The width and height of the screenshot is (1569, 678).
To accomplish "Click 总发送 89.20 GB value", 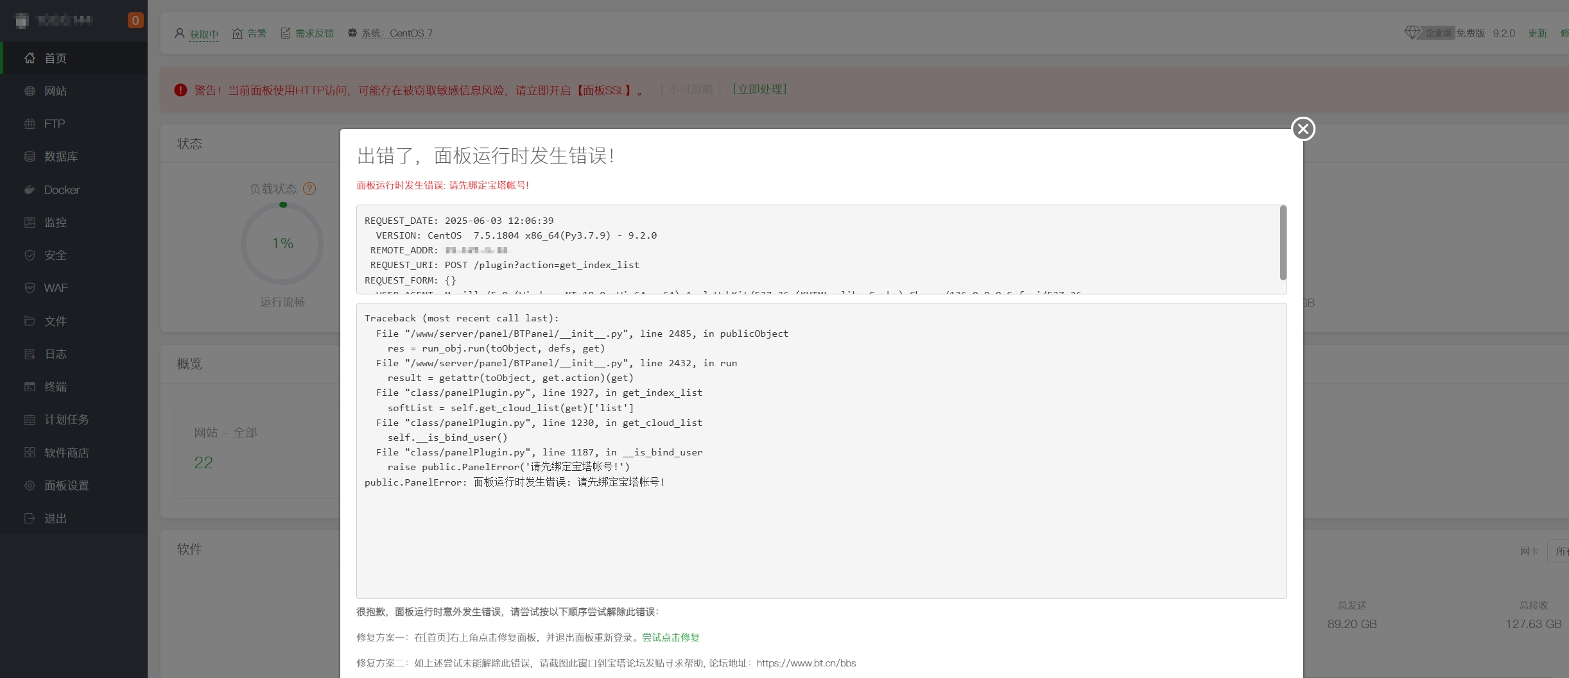I will (x=1352, y=624).
